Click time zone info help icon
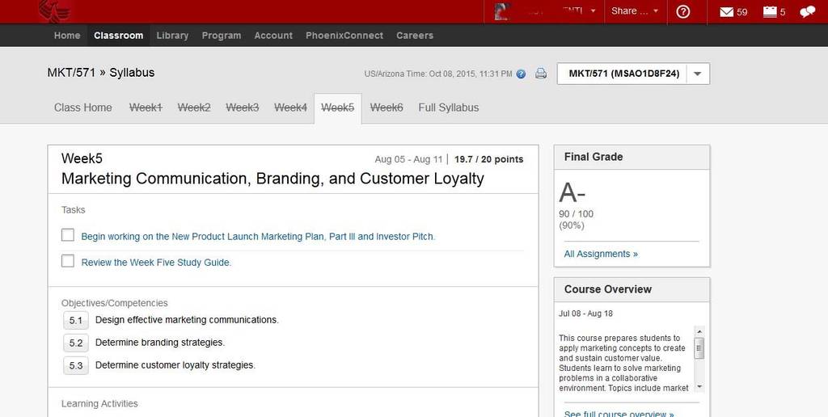 [x=521, y=74]
